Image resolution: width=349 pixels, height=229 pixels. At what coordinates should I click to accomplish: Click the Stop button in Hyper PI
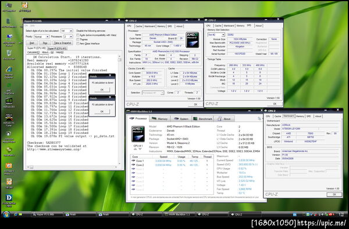(45, 43)
